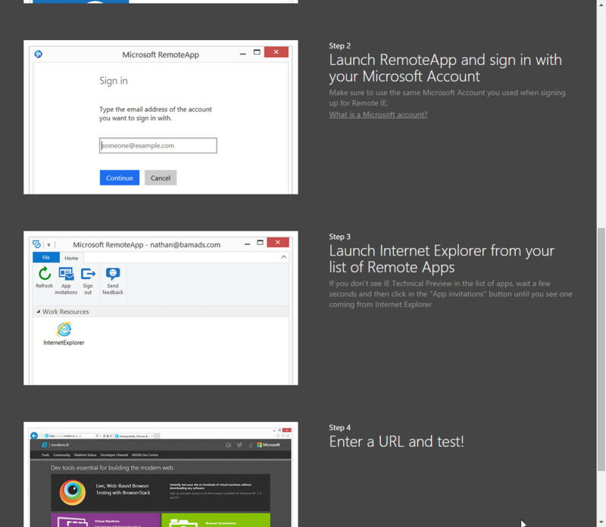Click the address bar in the IE screenshot

(80, 436)
